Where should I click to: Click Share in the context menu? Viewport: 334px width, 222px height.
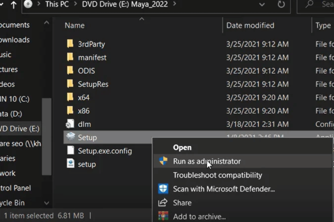tap(182, 203)
